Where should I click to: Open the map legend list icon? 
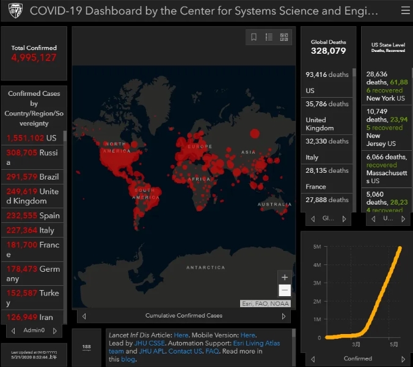point(269,37)
